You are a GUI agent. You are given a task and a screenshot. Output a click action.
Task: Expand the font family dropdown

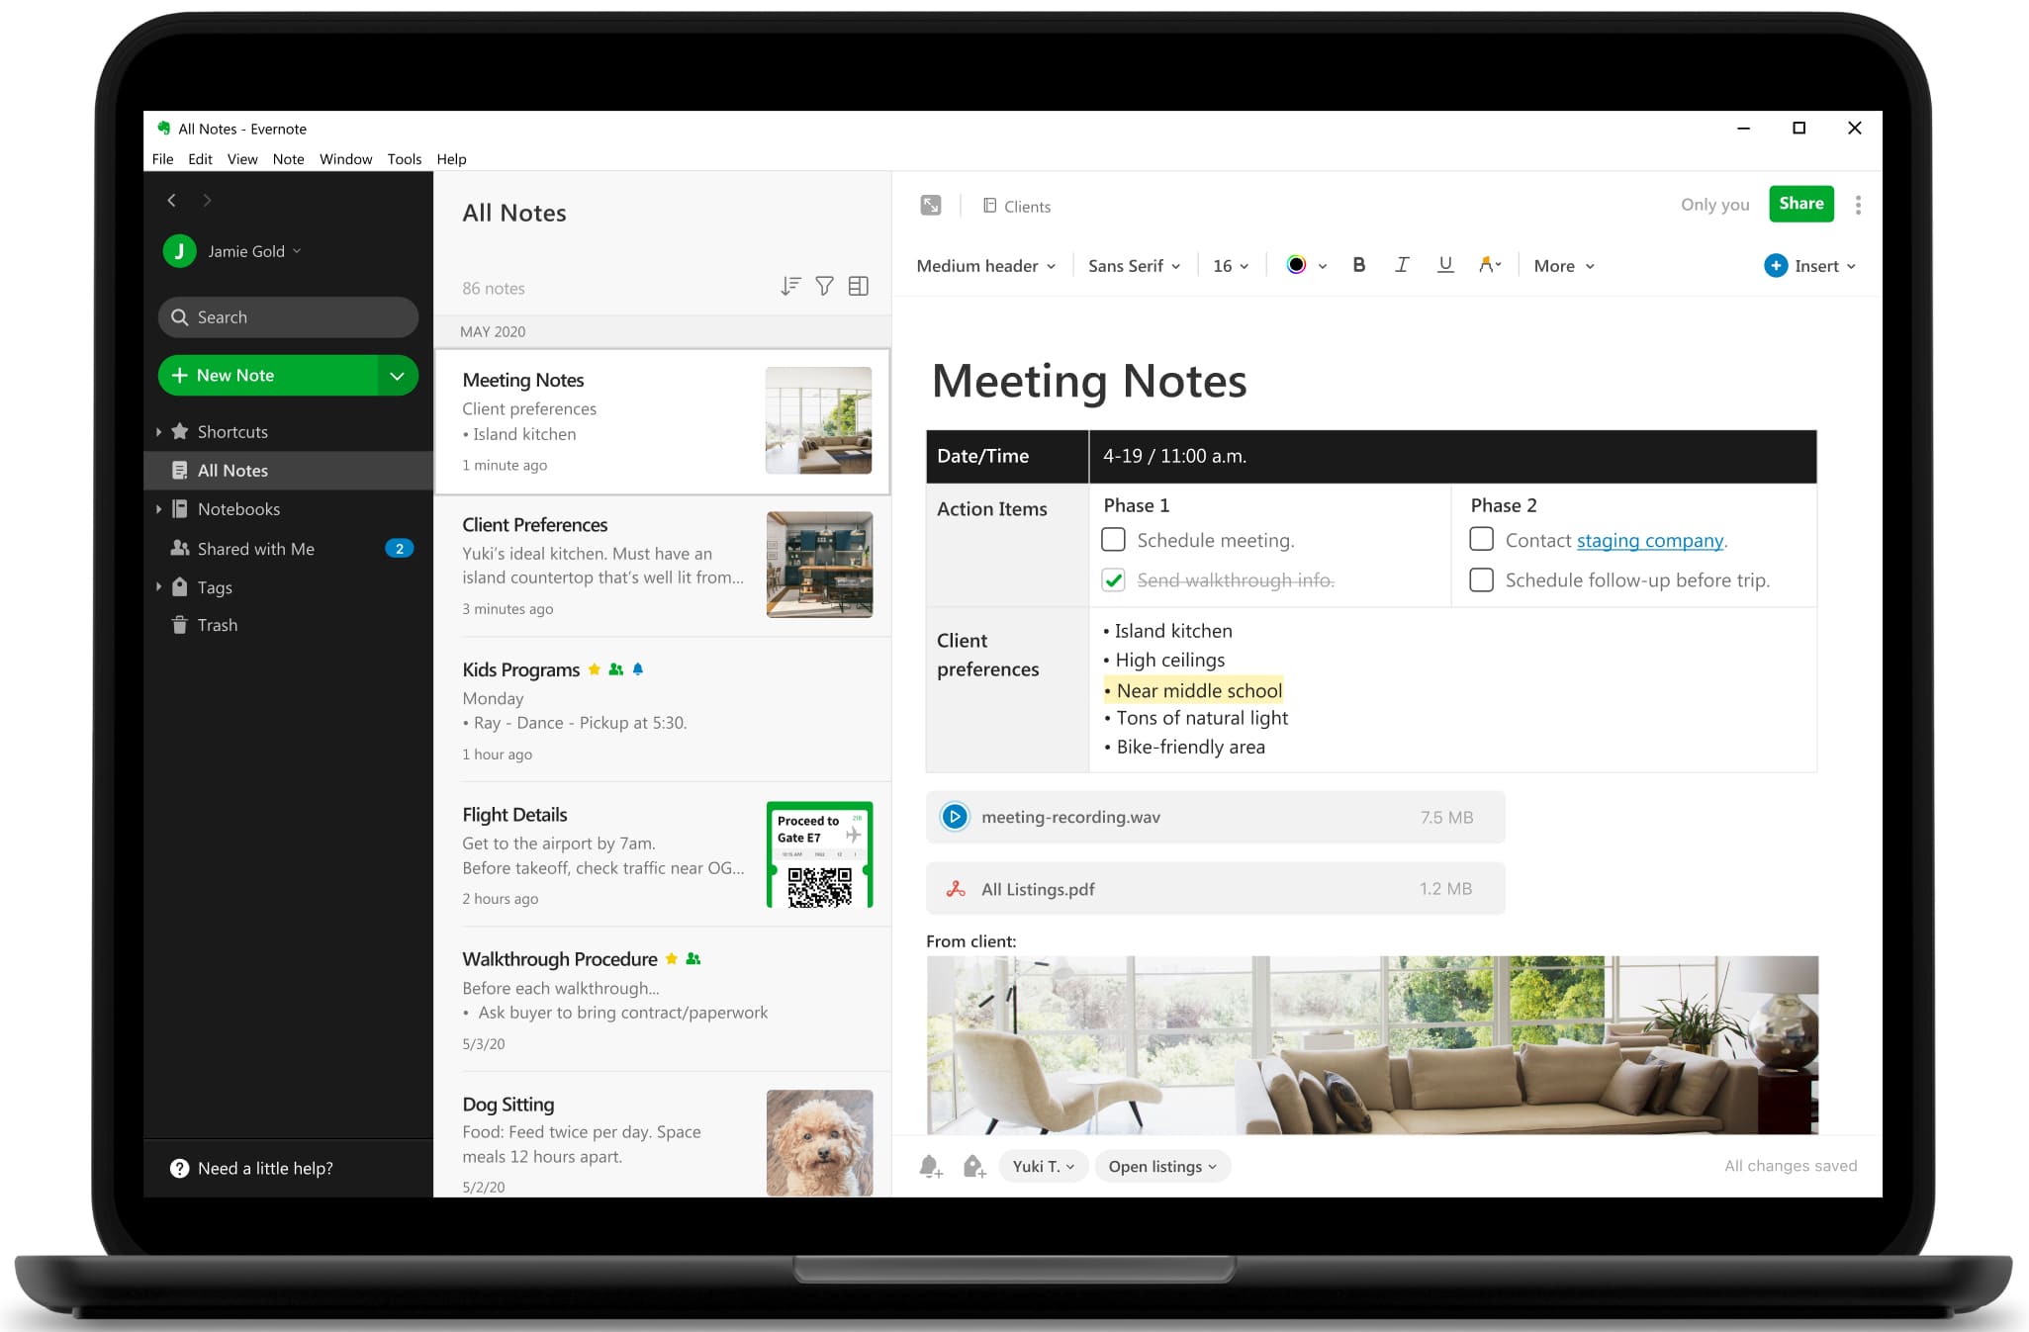tap(1134, 266)
